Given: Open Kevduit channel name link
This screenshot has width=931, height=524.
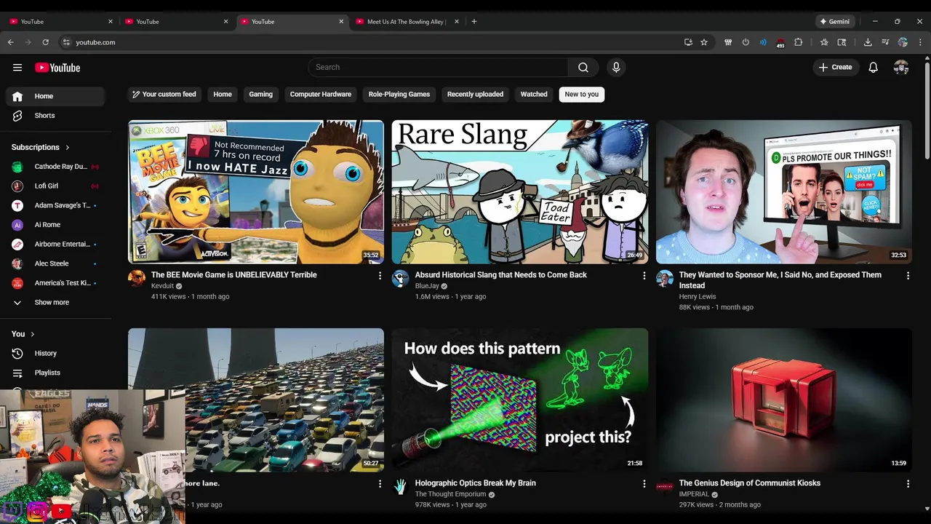Looking at the screenshot, I should (163, 286).
